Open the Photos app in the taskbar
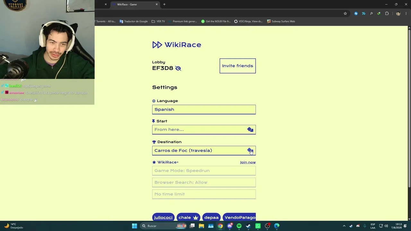 211,226
